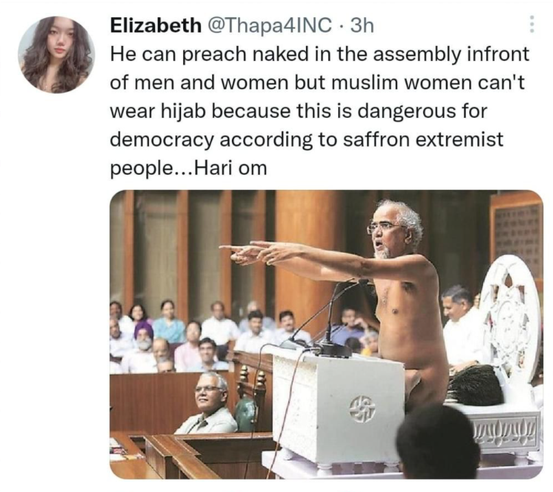This screenshot has height=492, width=553.
Task: Click the word 'hijab' in the tweet
Action: [x=185, y=112]
